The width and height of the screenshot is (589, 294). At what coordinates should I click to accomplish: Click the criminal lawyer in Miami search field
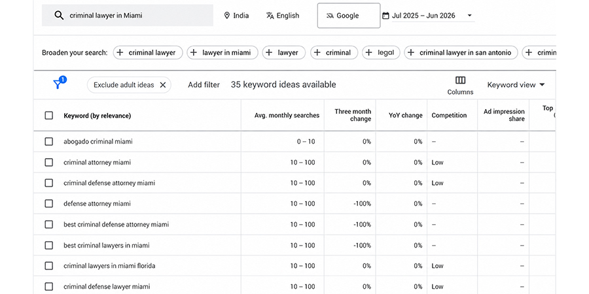click(x=128, y=16)
